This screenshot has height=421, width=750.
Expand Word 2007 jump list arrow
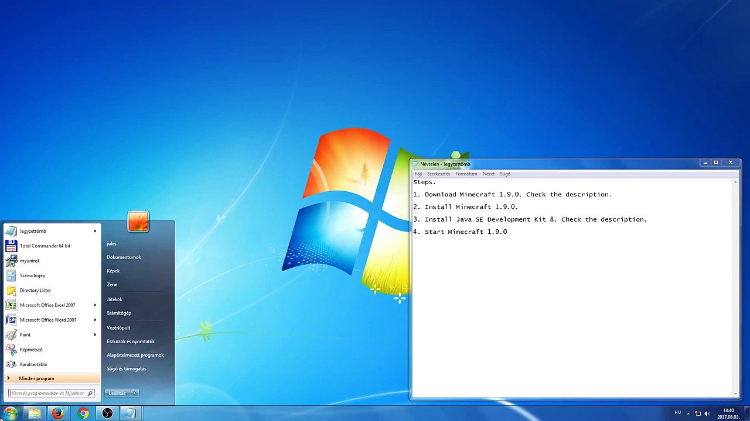(95, 320)
